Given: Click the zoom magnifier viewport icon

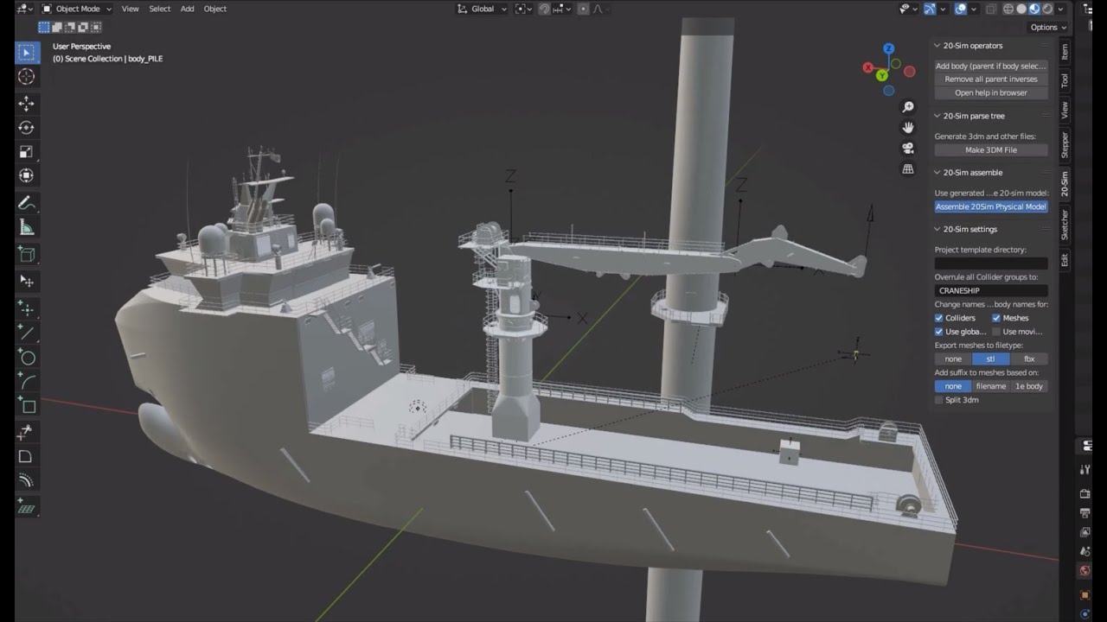Looking at the screenshot, I should point(908,107).
